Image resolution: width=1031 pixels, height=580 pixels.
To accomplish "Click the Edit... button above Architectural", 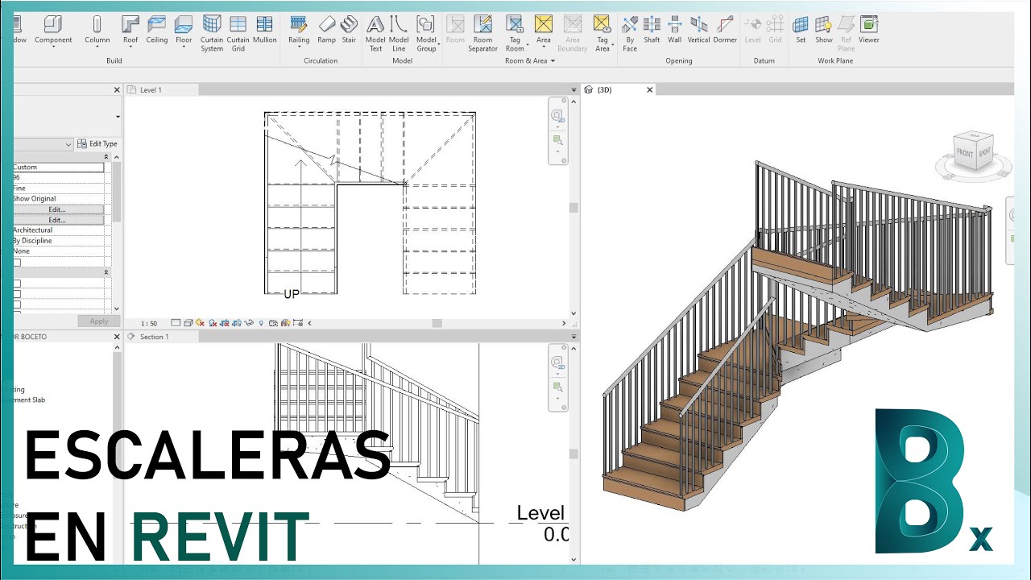I will 57,220.
